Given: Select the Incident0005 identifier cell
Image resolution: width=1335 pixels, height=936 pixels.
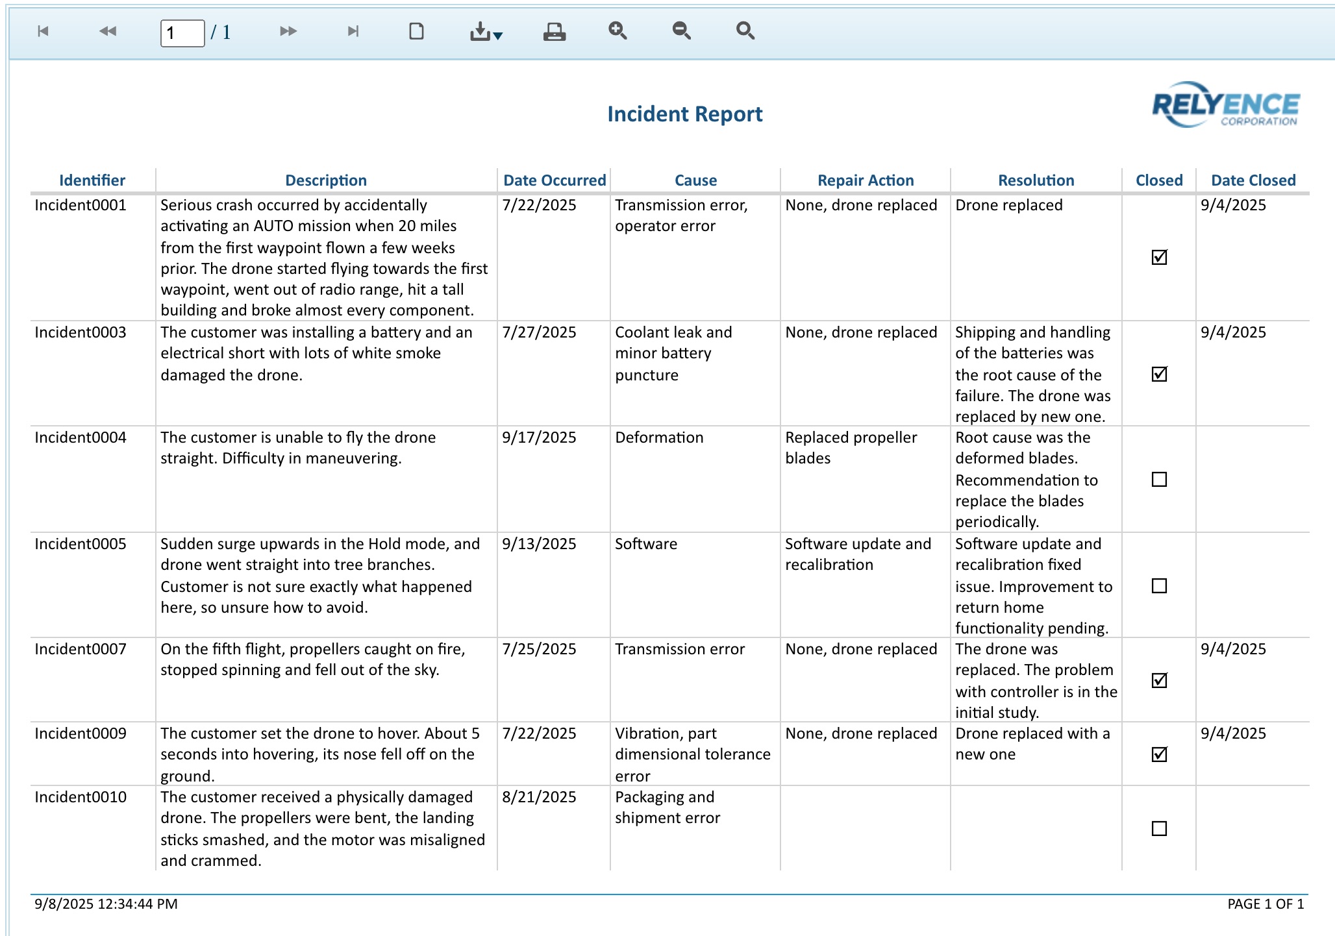Looking at the screenshot, I should [81, 544].
